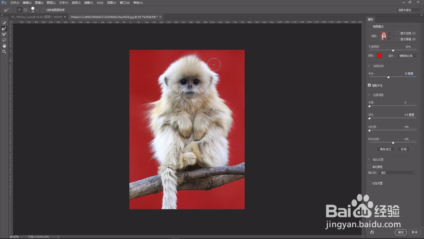Select the Hand tool
This screenshot has height=239, width=424.
[x=4, y=46]
